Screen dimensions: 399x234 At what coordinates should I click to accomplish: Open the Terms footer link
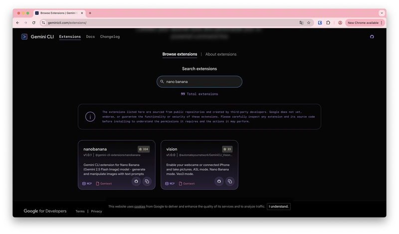click(80, 212)
